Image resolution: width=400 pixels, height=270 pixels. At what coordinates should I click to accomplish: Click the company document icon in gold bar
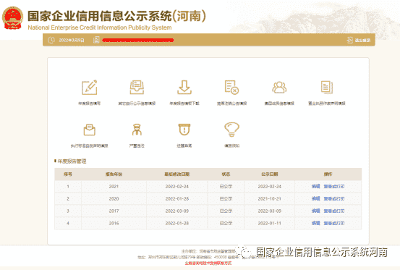tap(96, 40)
